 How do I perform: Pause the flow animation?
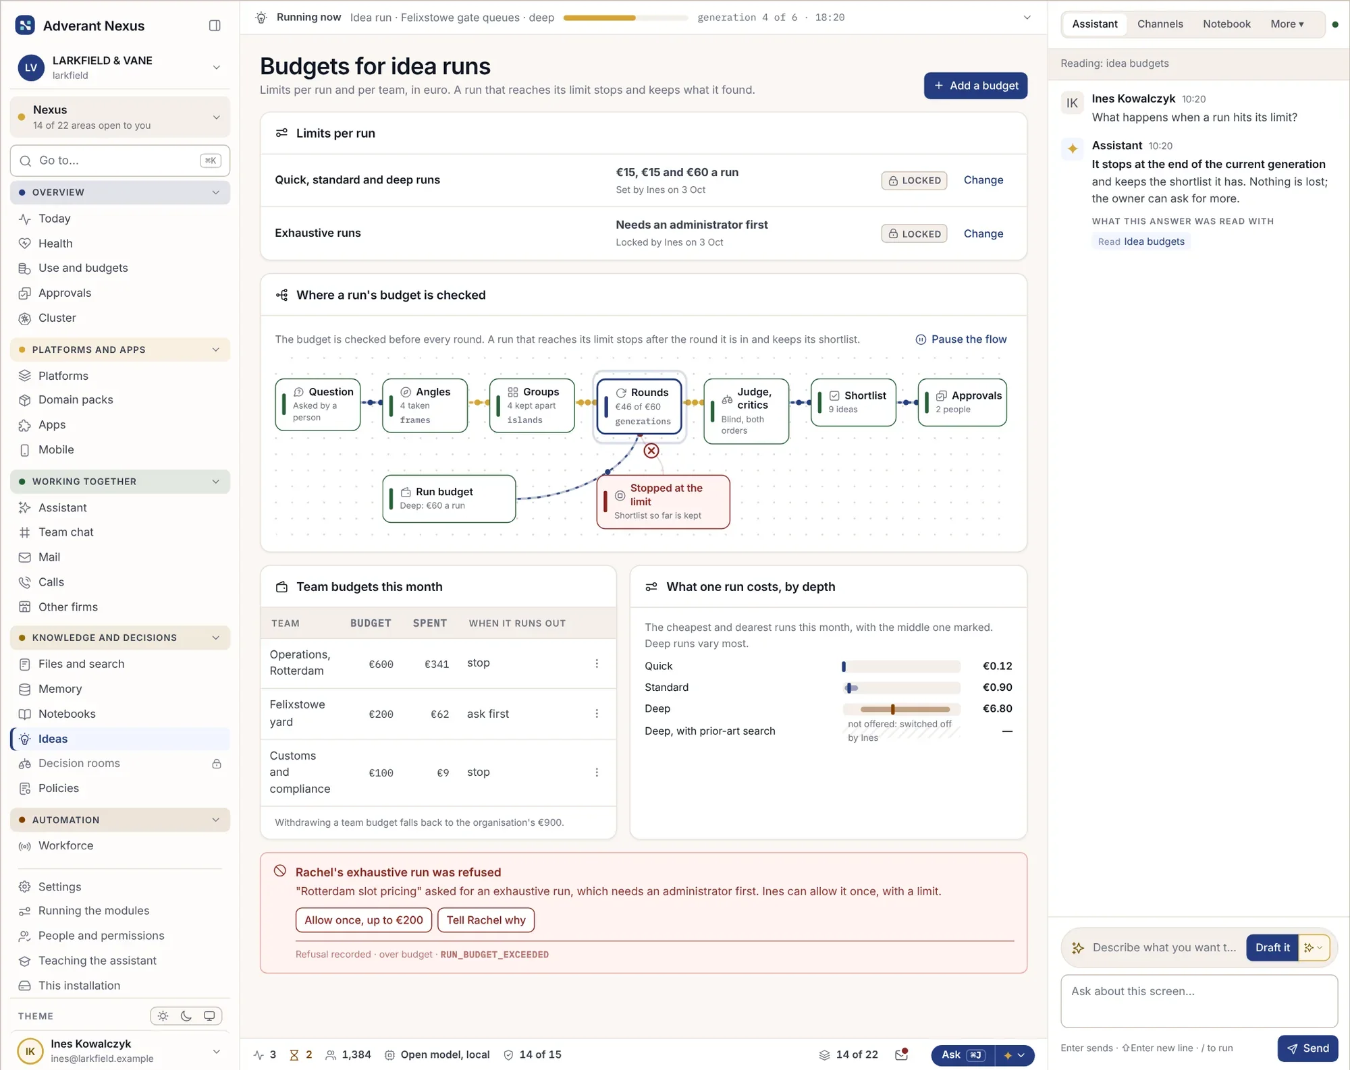[x=961, y=339]
